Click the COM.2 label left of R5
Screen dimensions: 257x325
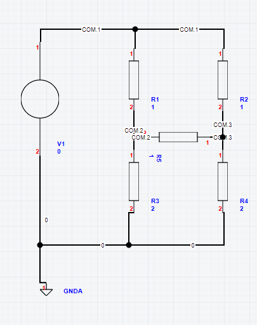tap(141, 138)
